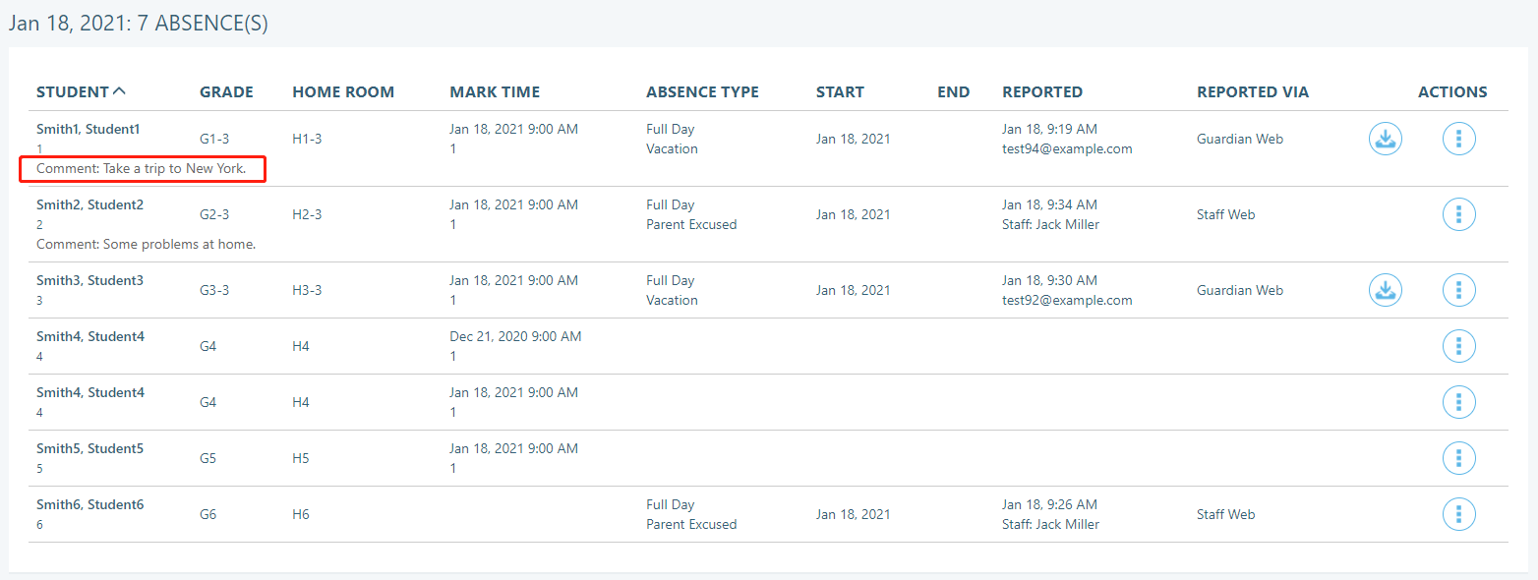Screen dimensions: 1538x580
Task: Open the actions menu on Smith4's first row
Action: coord(1458,346)
